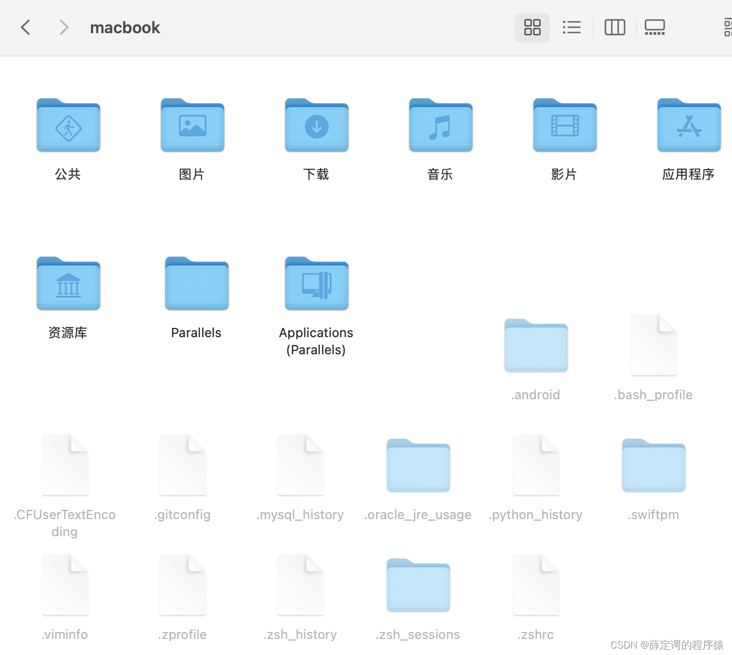This screenshot has height=655, width=732.
Task: Select the hidden .android folder icon
Action: (536, 346)
